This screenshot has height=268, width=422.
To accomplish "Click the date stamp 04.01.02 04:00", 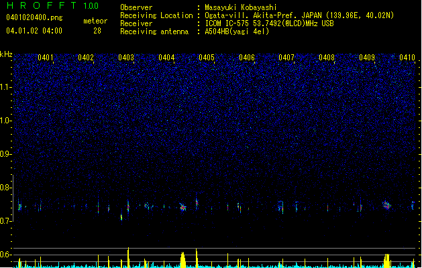I will [x=34, y=31].
